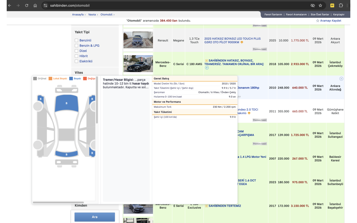
Task: Tick the Benzinli fuel checkbox
Action: tap(76, 40)
